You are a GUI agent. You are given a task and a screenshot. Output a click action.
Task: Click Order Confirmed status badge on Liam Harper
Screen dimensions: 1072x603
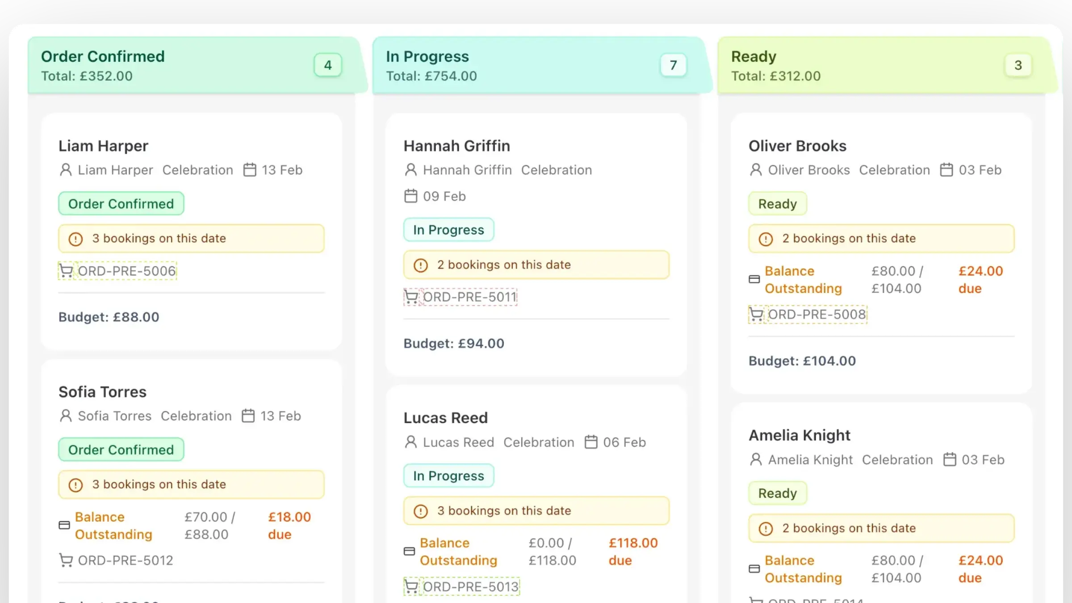121,204
